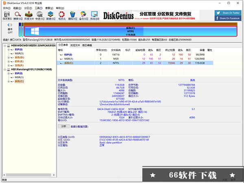Click the tree pane horizontal scrollbar thumb

point(28,175)
